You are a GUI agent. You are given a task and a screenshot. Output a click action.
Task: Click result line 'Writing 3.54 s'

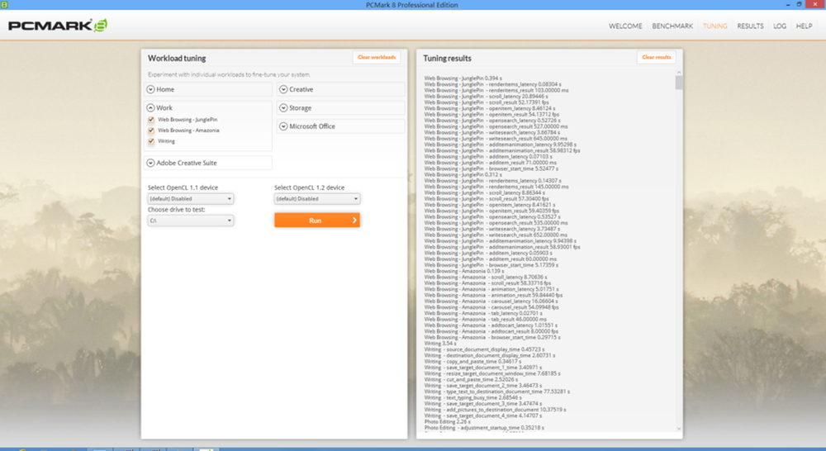coord(440,343)
